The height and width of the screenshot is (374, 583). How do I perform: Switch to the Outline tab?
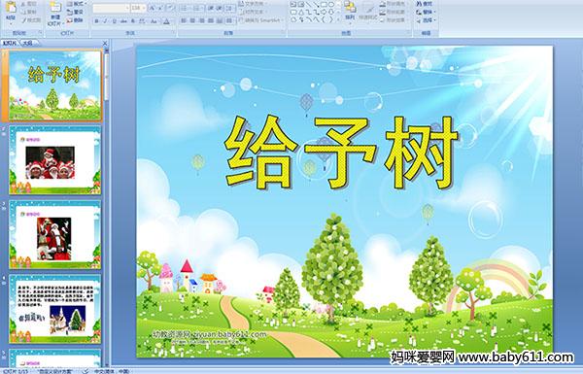tap(27, 43)
